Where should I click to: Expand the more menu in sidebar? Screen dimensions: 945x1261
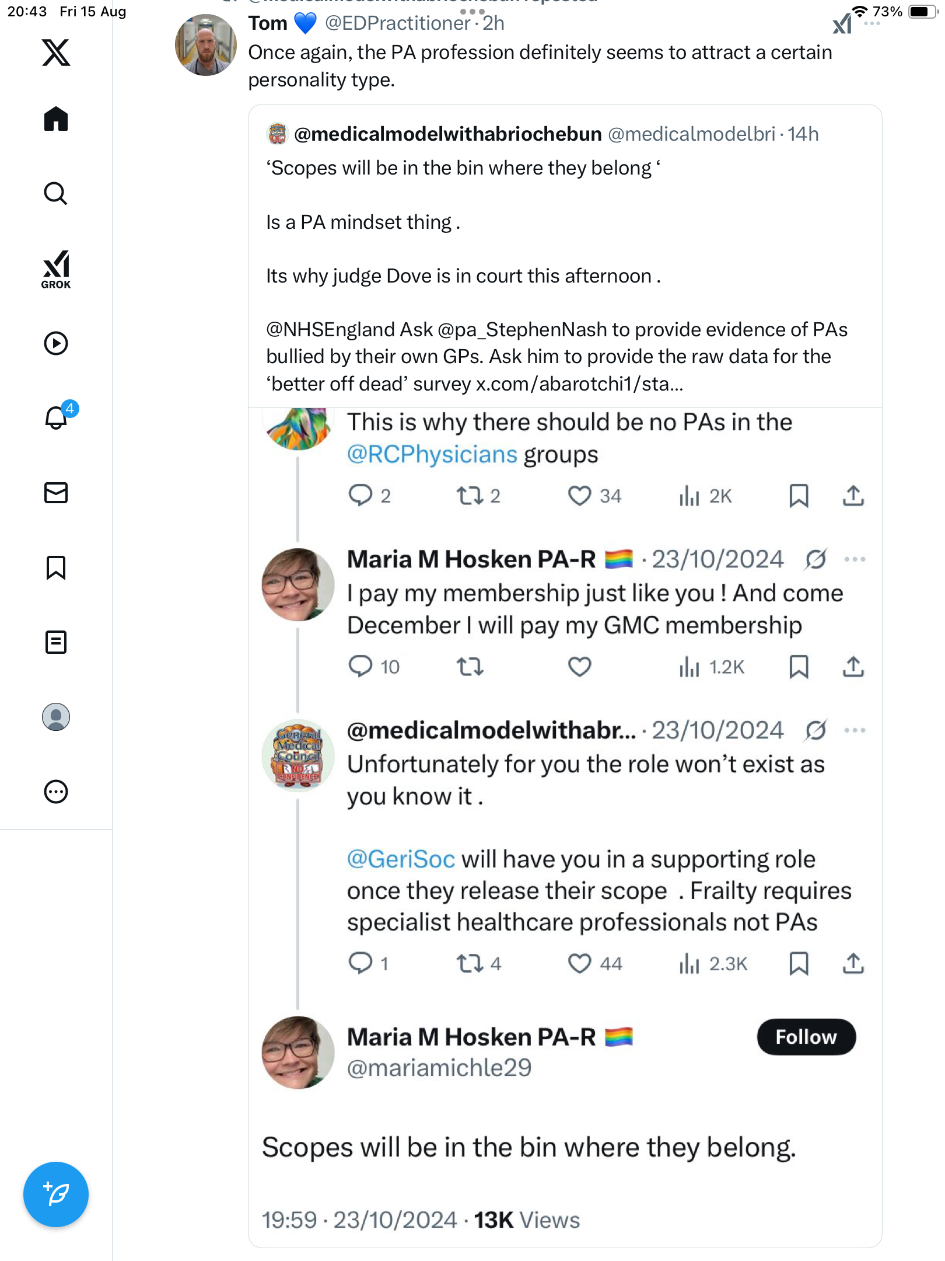click(x=56, y=792)
